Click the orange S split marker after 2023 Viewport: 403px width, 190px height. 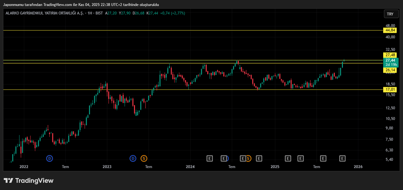[x=144, y=158]
